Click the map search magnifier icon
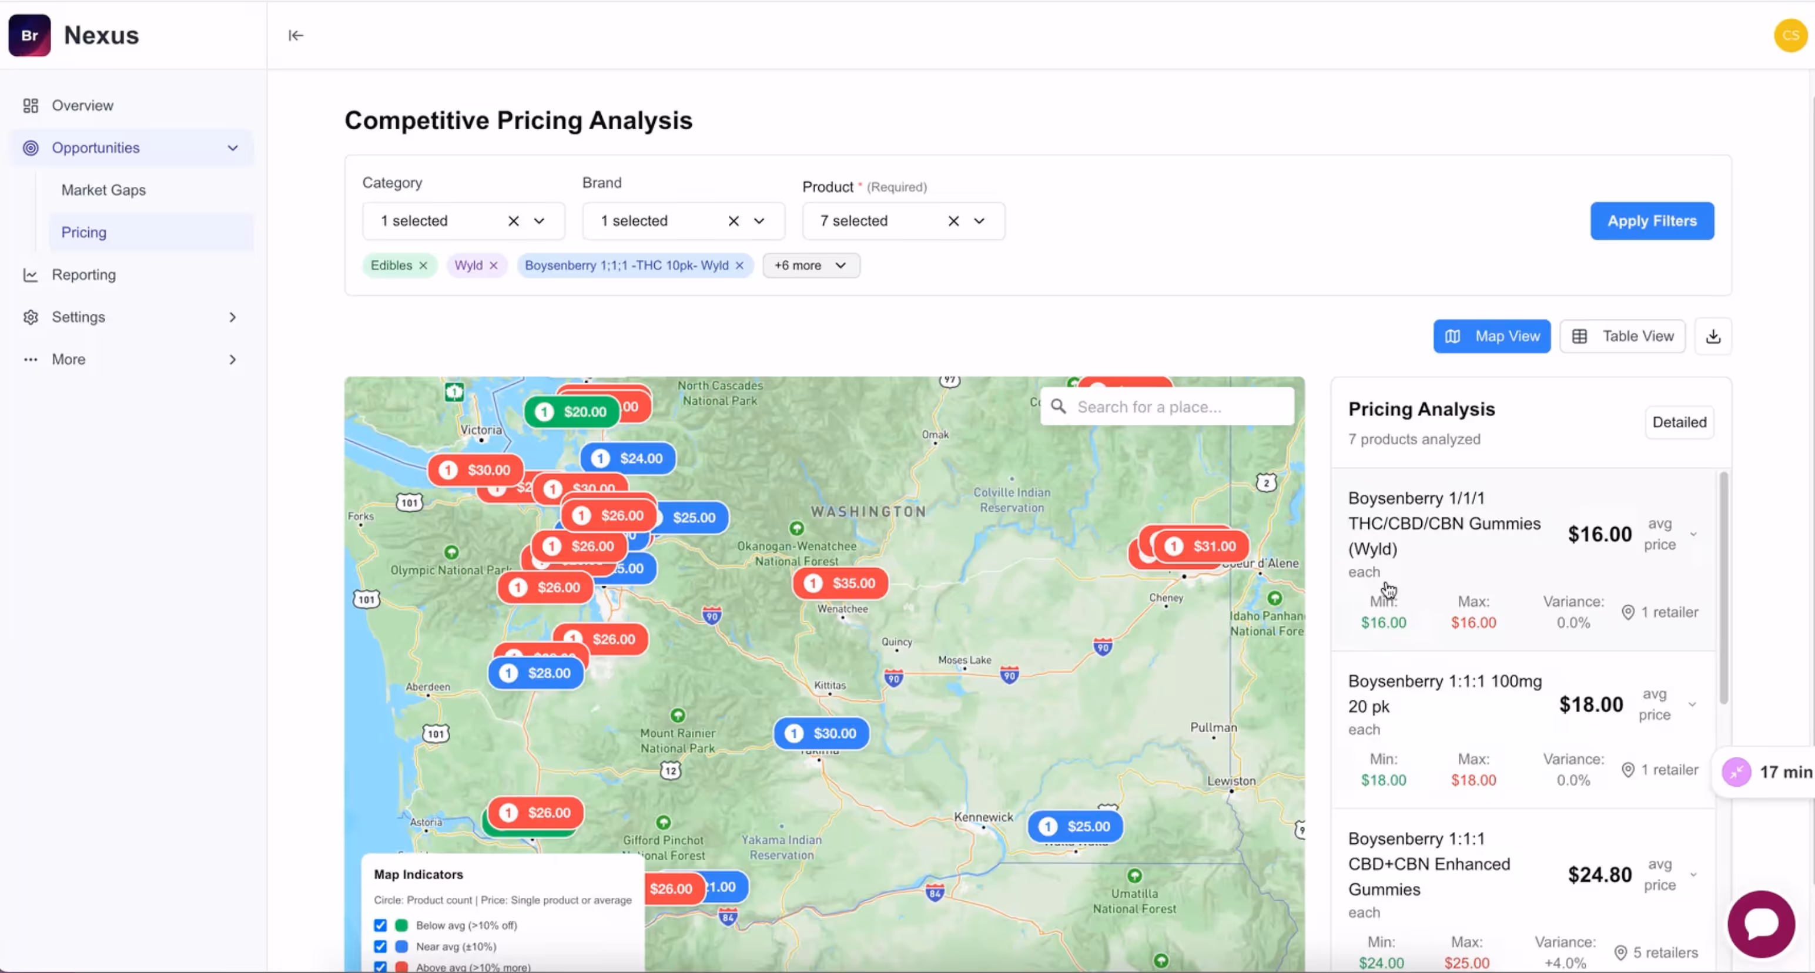 click(1059, 407)
